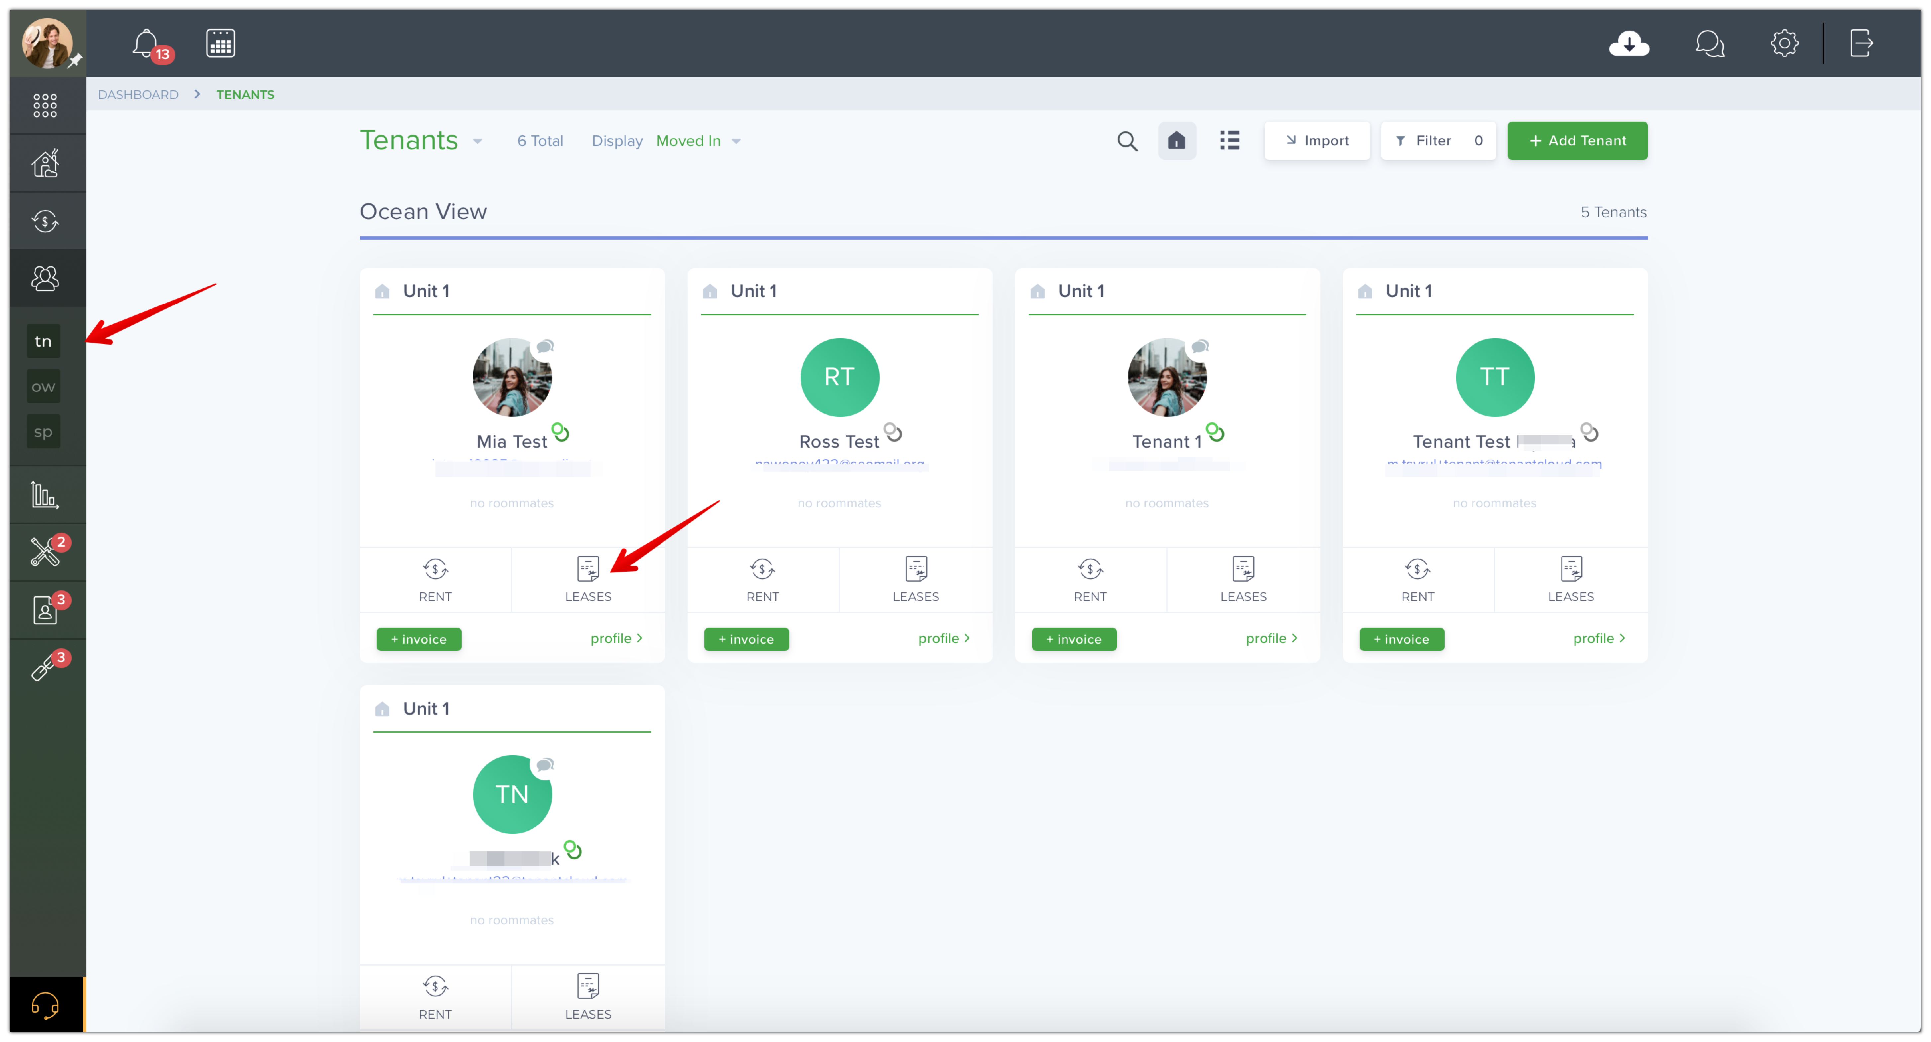The image size is (1931, 1042).
Task: Open the settings gear icon
Action: tap(1784, 43)
